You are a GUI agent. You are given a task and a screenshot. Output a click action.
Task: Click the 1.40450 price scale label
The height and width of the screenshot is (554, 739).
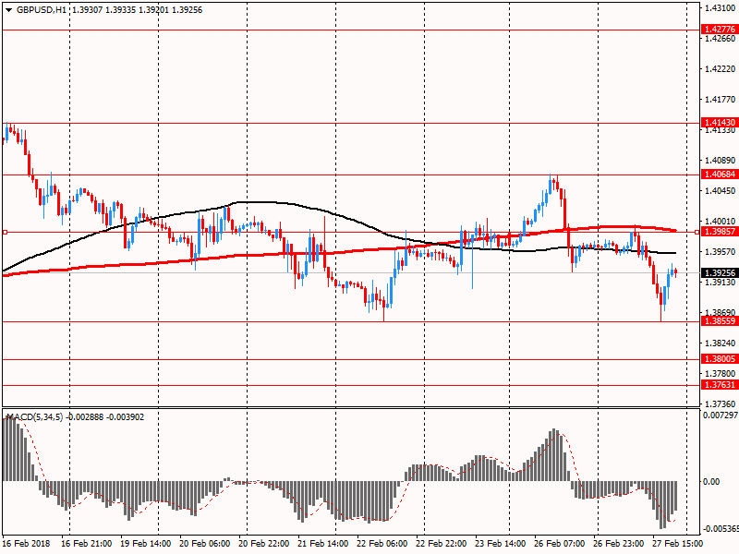720,191
